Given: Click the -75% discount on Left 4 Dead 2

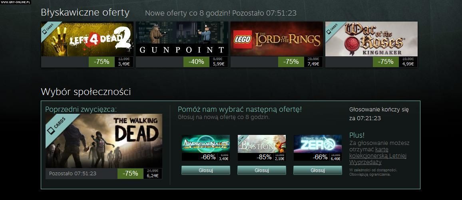Looking at the screenshot, I should (x=102, y=62).
